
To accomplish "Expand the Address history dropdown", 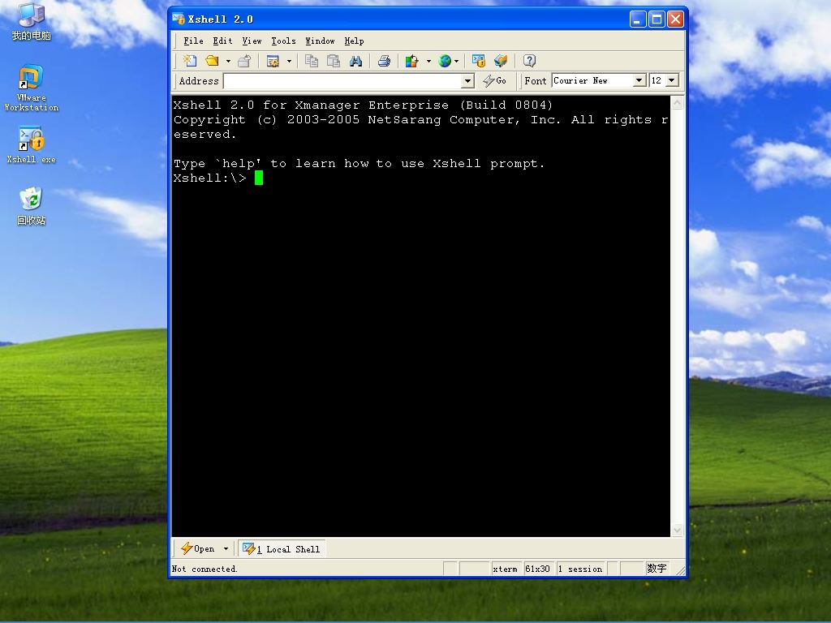I will (467, 81).
